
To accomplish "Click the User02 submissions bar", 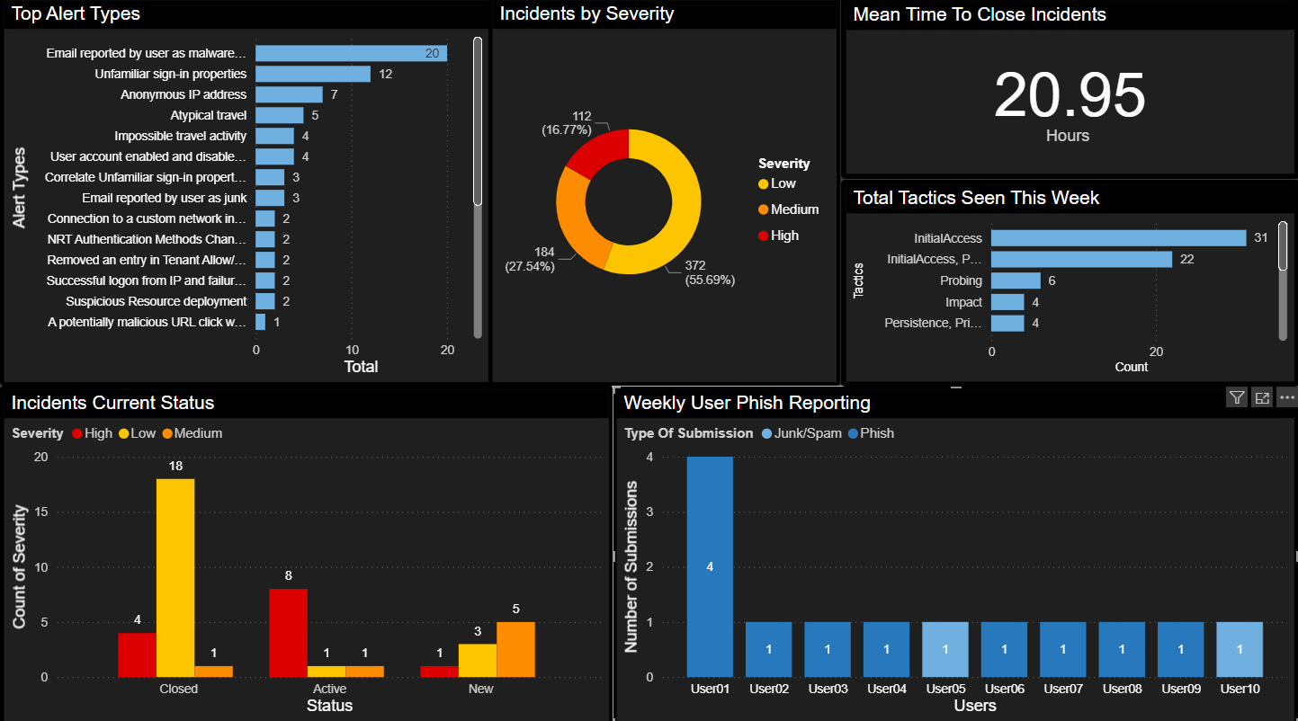I will (769, 649).
